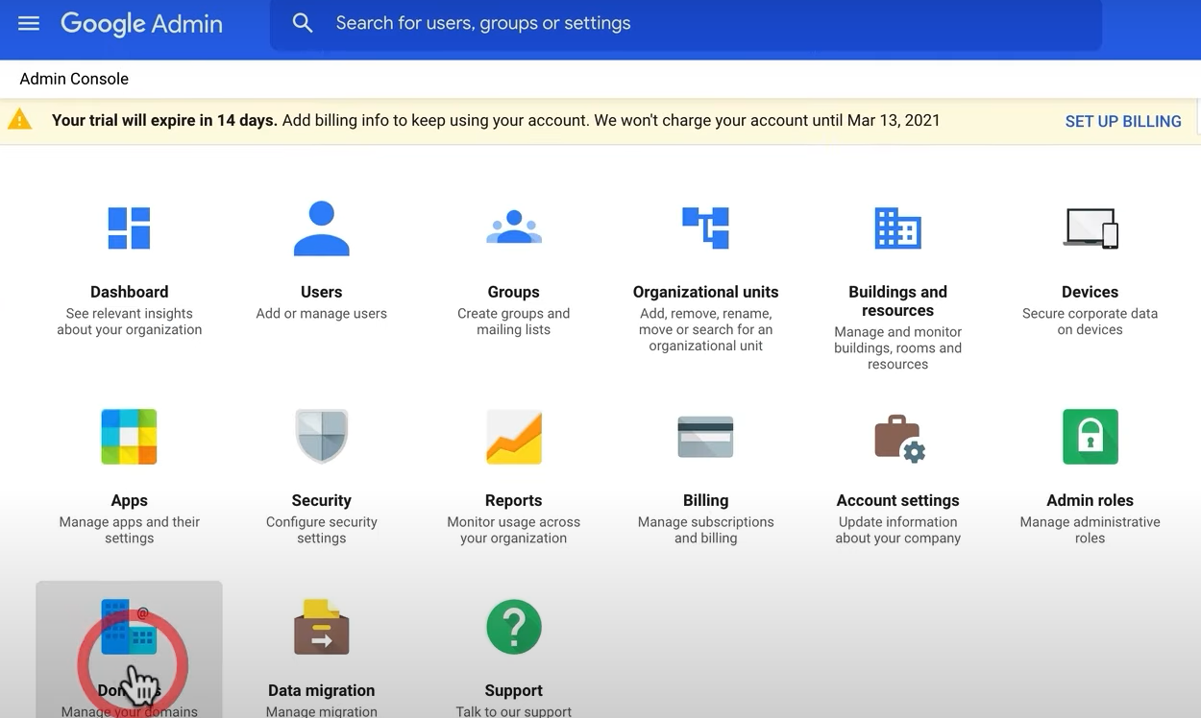Click 'See relevant insights about your organization' text
The image size is (1201, 718).
tap(129, 322)
